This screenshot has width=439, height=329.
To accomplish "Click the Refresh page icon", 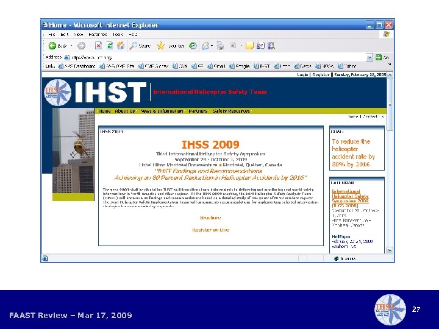I will point(110,46).
